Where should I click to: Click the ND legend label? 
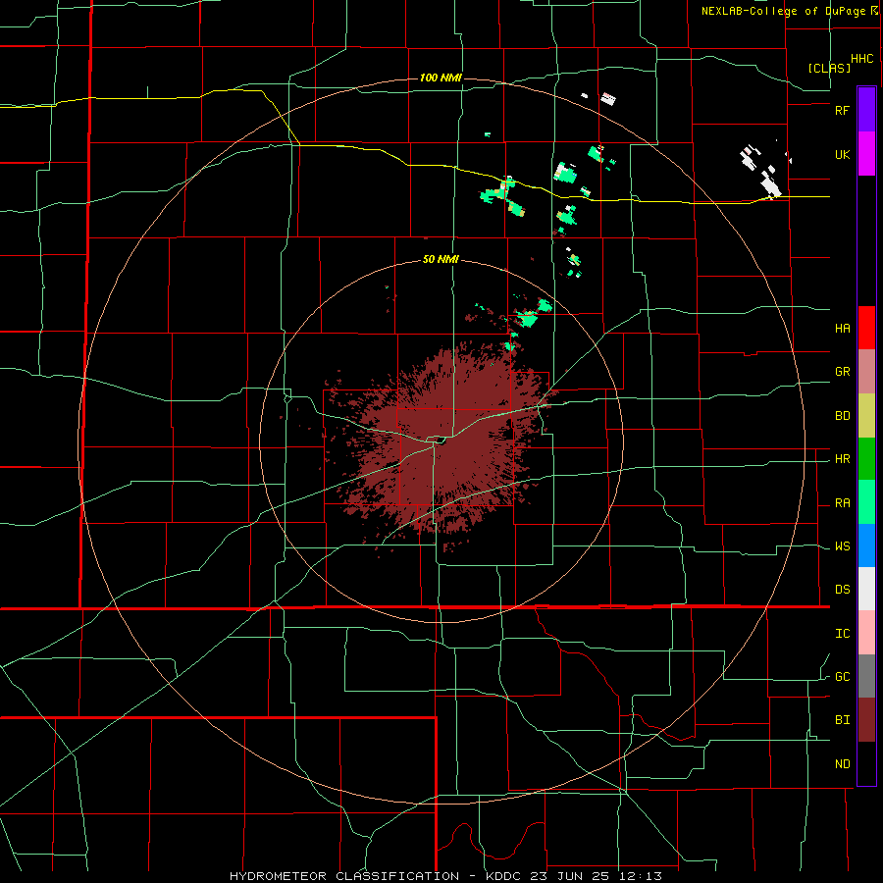click(x=842, y=764)
